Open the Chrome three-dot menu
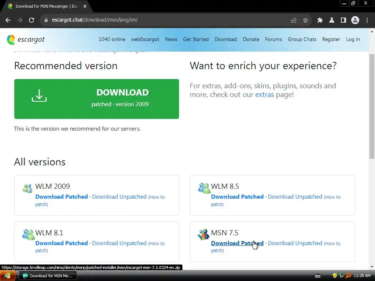The height and width of the screenshot is (281, 375). [x=367, y=20]
